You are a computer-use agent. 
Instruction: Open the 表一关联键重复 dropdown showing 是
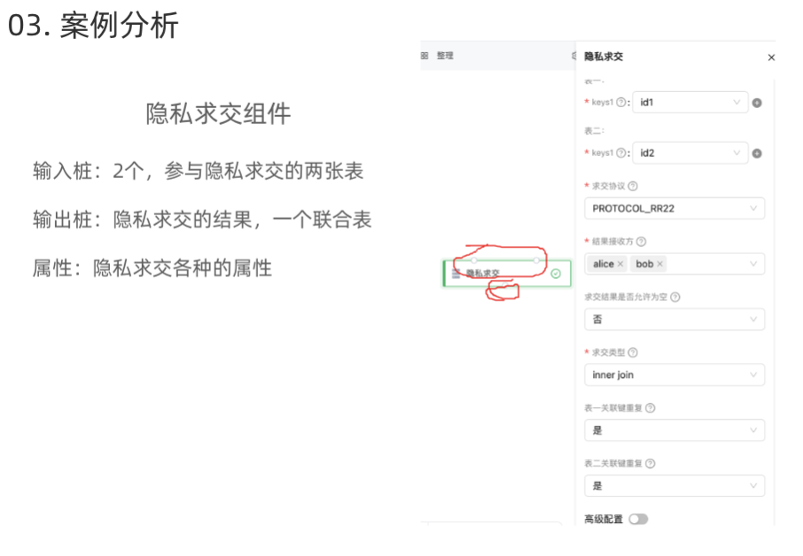674,430
